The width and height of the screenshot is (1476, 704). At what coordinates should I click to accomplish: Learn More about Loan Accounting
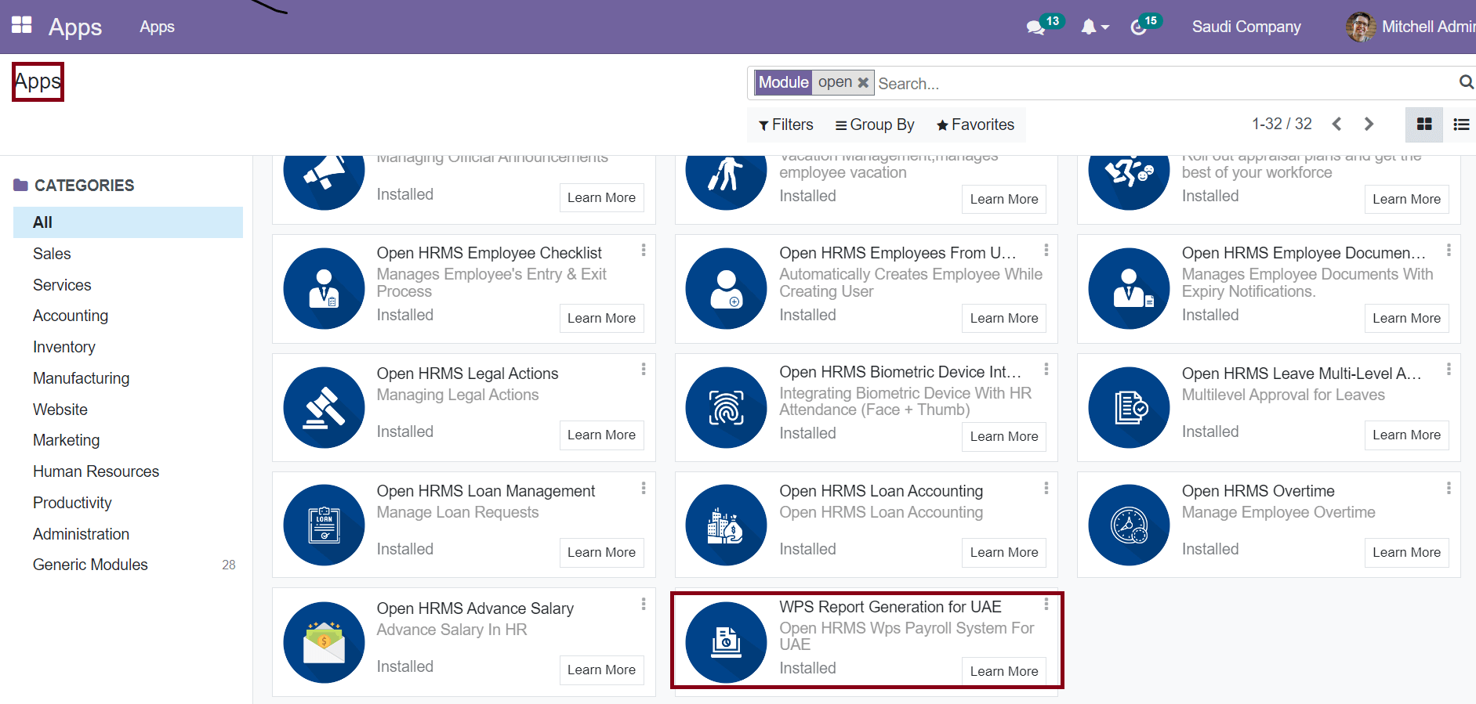click(x=1004, y=552)
